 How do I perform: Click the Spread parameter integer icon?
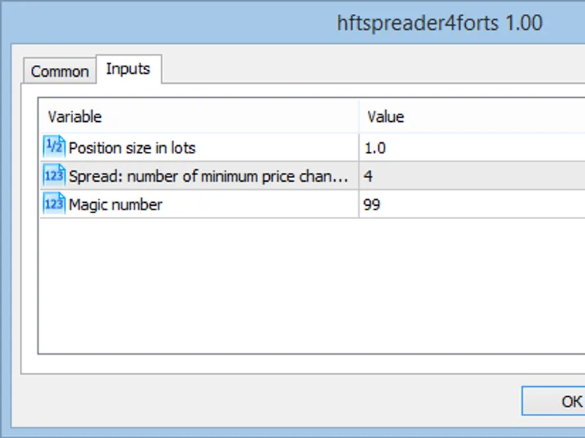point(54,175)
